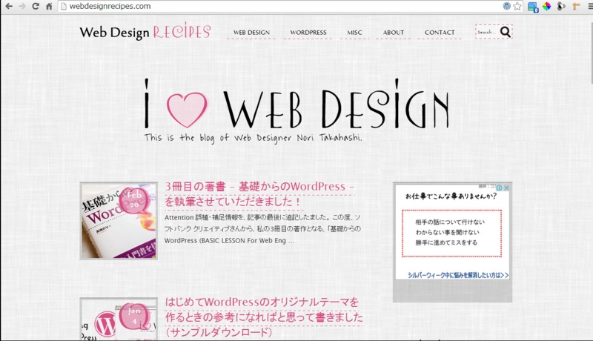Viewport: 593px width, 341px height.
Task: Click the ad's red dotted box text
Action: (451, 233)
